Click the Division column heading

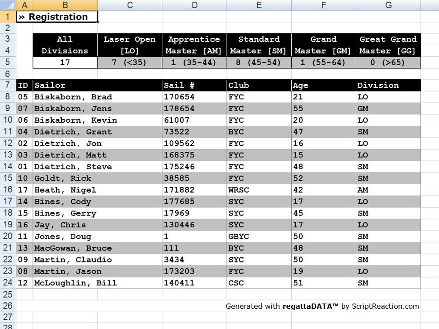(x=388, y=85)
